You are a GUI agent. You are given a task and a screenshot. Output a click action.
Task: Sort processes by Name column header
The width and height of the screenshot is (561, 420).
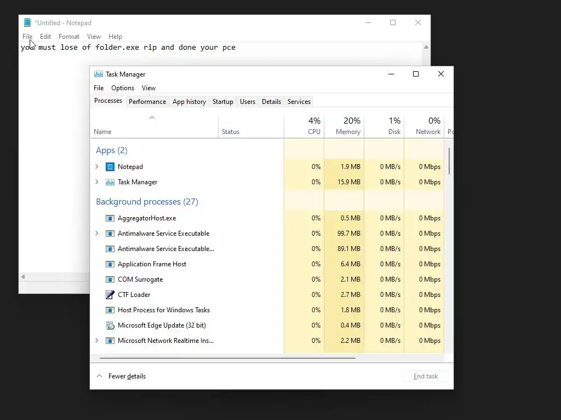click(x=154, y=126)
